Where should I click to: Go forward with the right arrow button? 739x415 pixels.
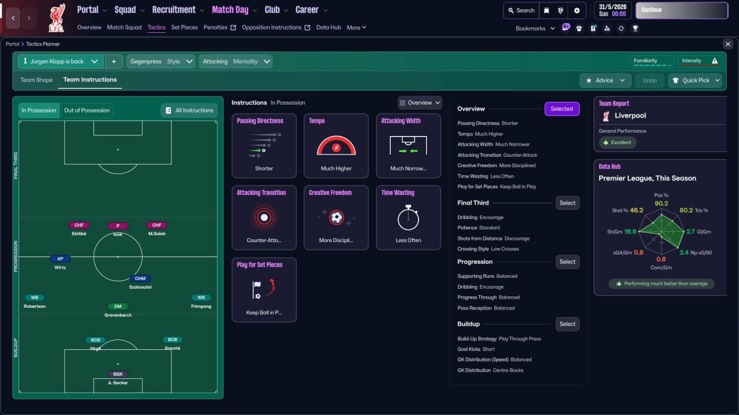coord(29,18)
